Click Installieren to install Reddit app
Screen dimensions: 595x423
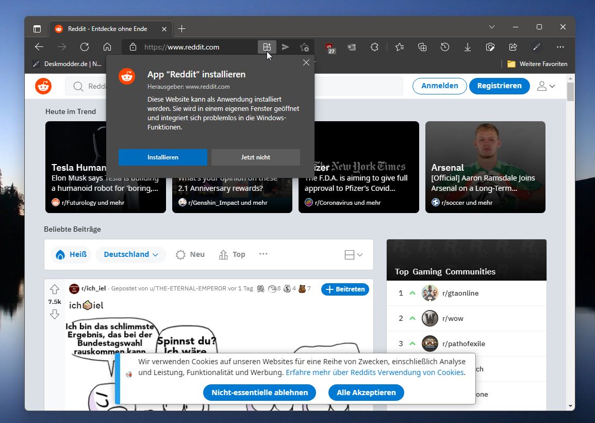click(x=163, y=157)
